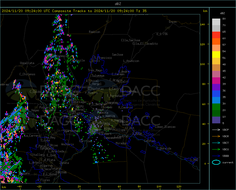Click the 'MENDOZA' city label on map
Image resolution: width=236 pixels, height=190 pixels.
tap(70, 96)
